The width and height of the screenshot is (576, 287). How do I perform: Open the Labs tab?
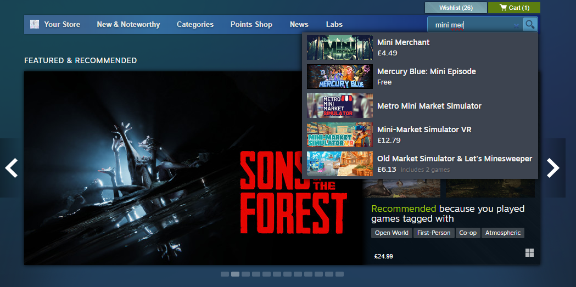coord(334,25)
